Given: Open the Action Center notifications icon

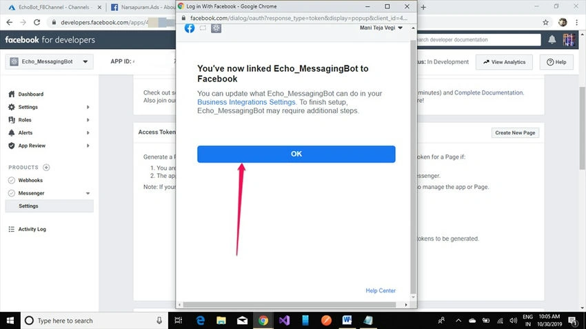Looking at the screenshot, I should (572, 321).
